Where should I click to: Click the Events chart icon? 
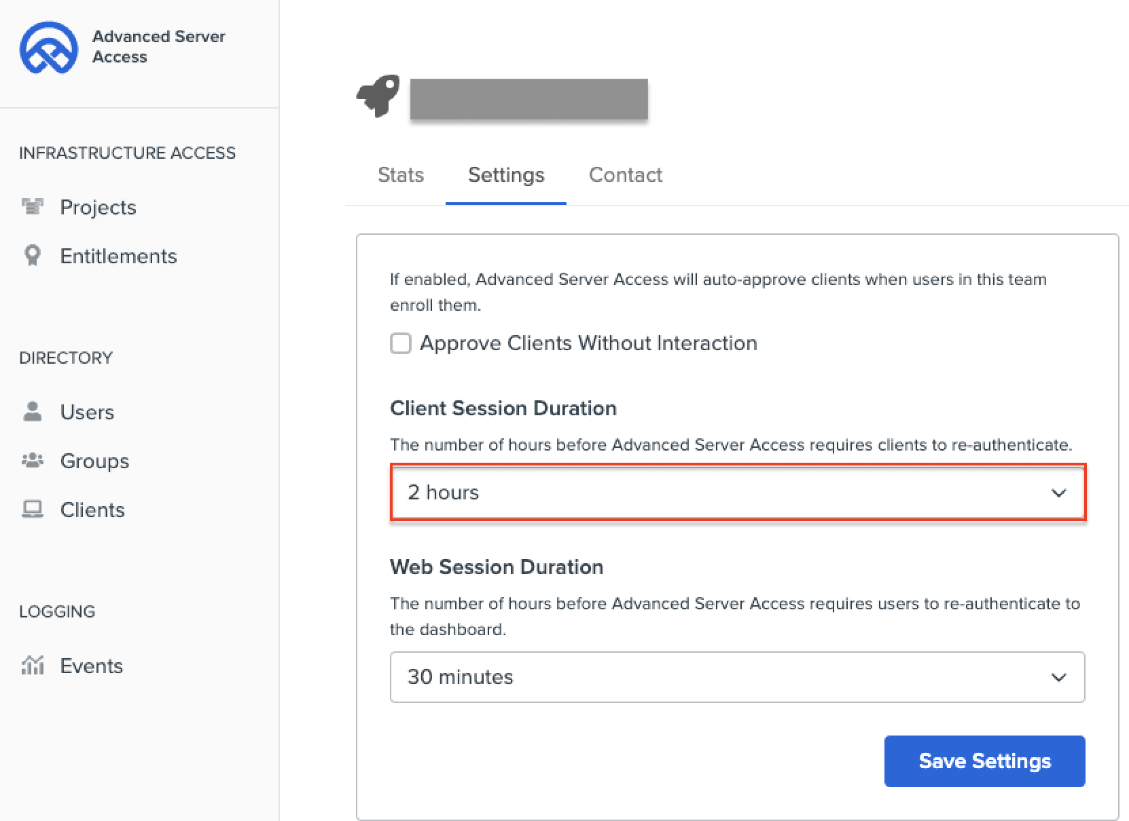click(32, 665)
